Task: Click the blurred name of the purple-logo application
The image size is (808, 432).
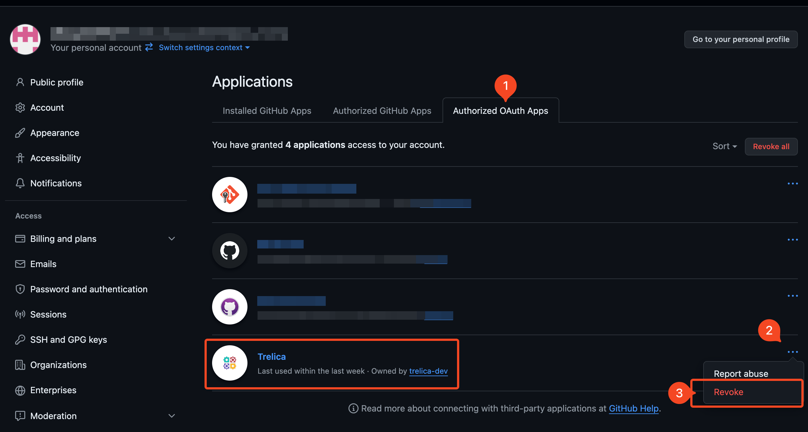Action: pyautogui.click(x=291, y=301)
